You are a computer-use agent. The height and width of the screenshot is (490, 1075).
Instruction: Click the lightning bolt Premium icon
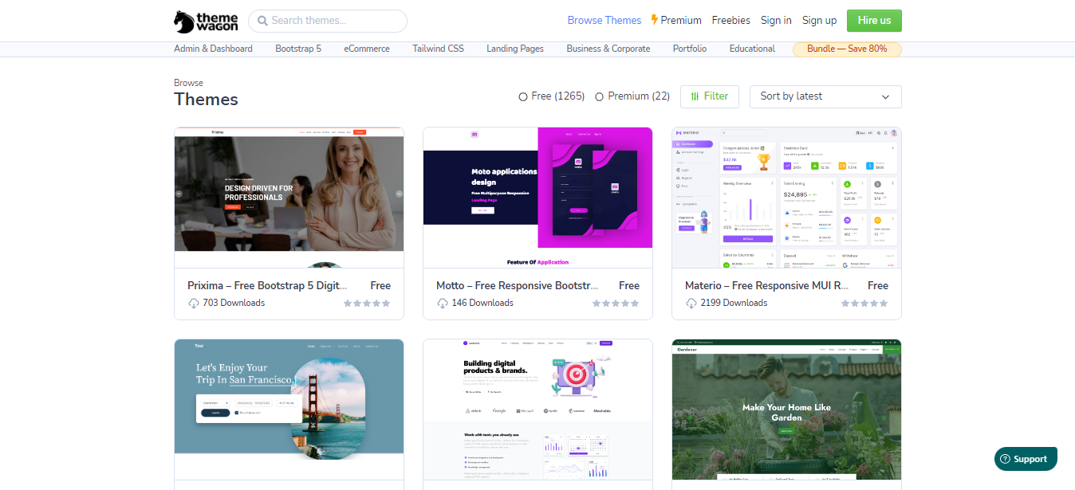tap(655, 20)
